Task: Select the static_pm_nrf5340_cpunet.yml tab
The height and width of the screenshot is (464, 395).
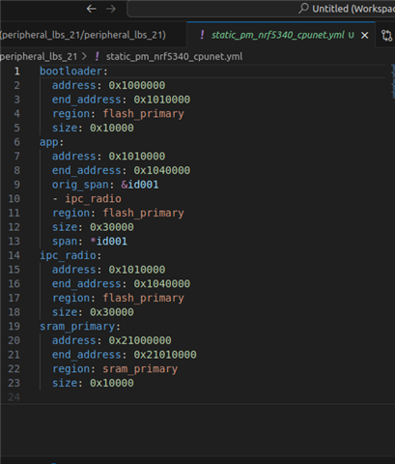Action: [278, 35]
